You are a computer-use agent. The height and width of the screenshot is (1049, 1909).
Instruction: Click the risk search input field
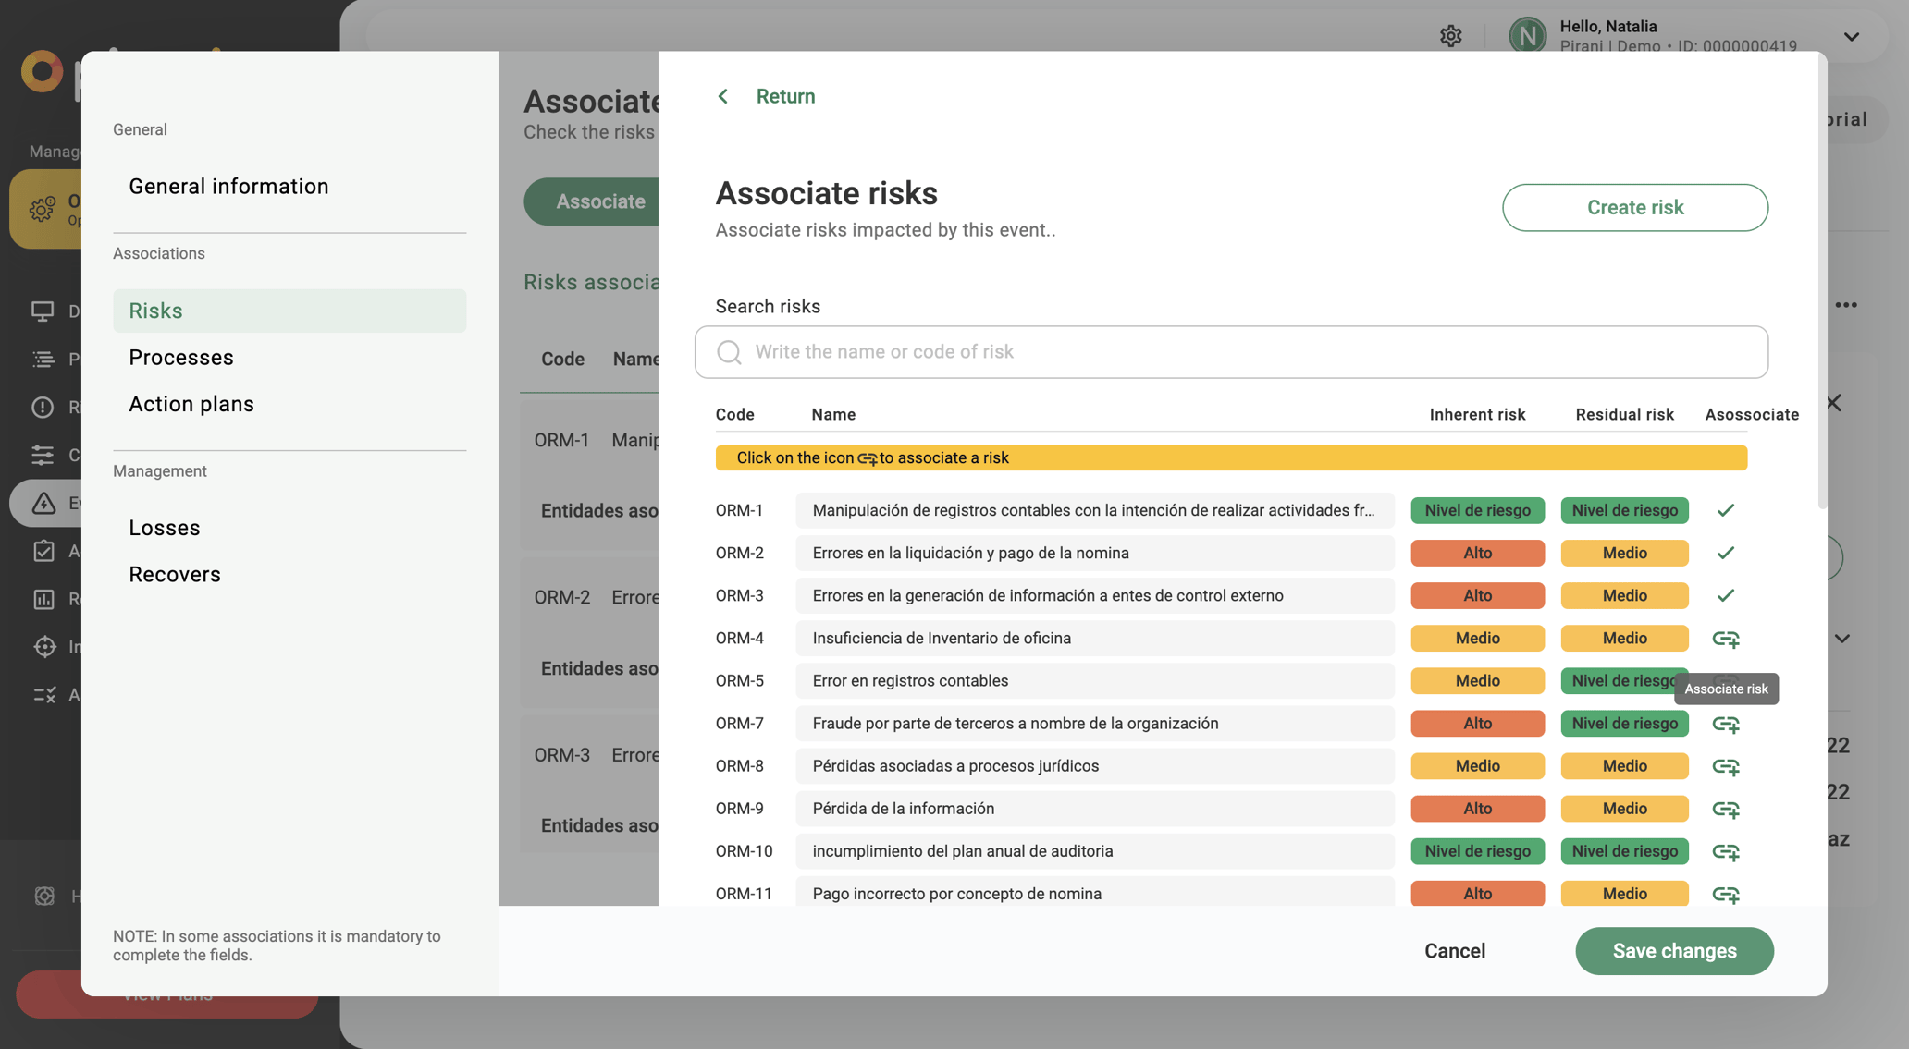pyautogui.click(x=1230, y=352)
